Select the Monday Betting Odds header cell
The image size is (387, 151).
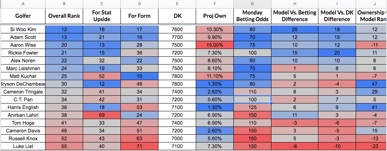pos(252,16)
